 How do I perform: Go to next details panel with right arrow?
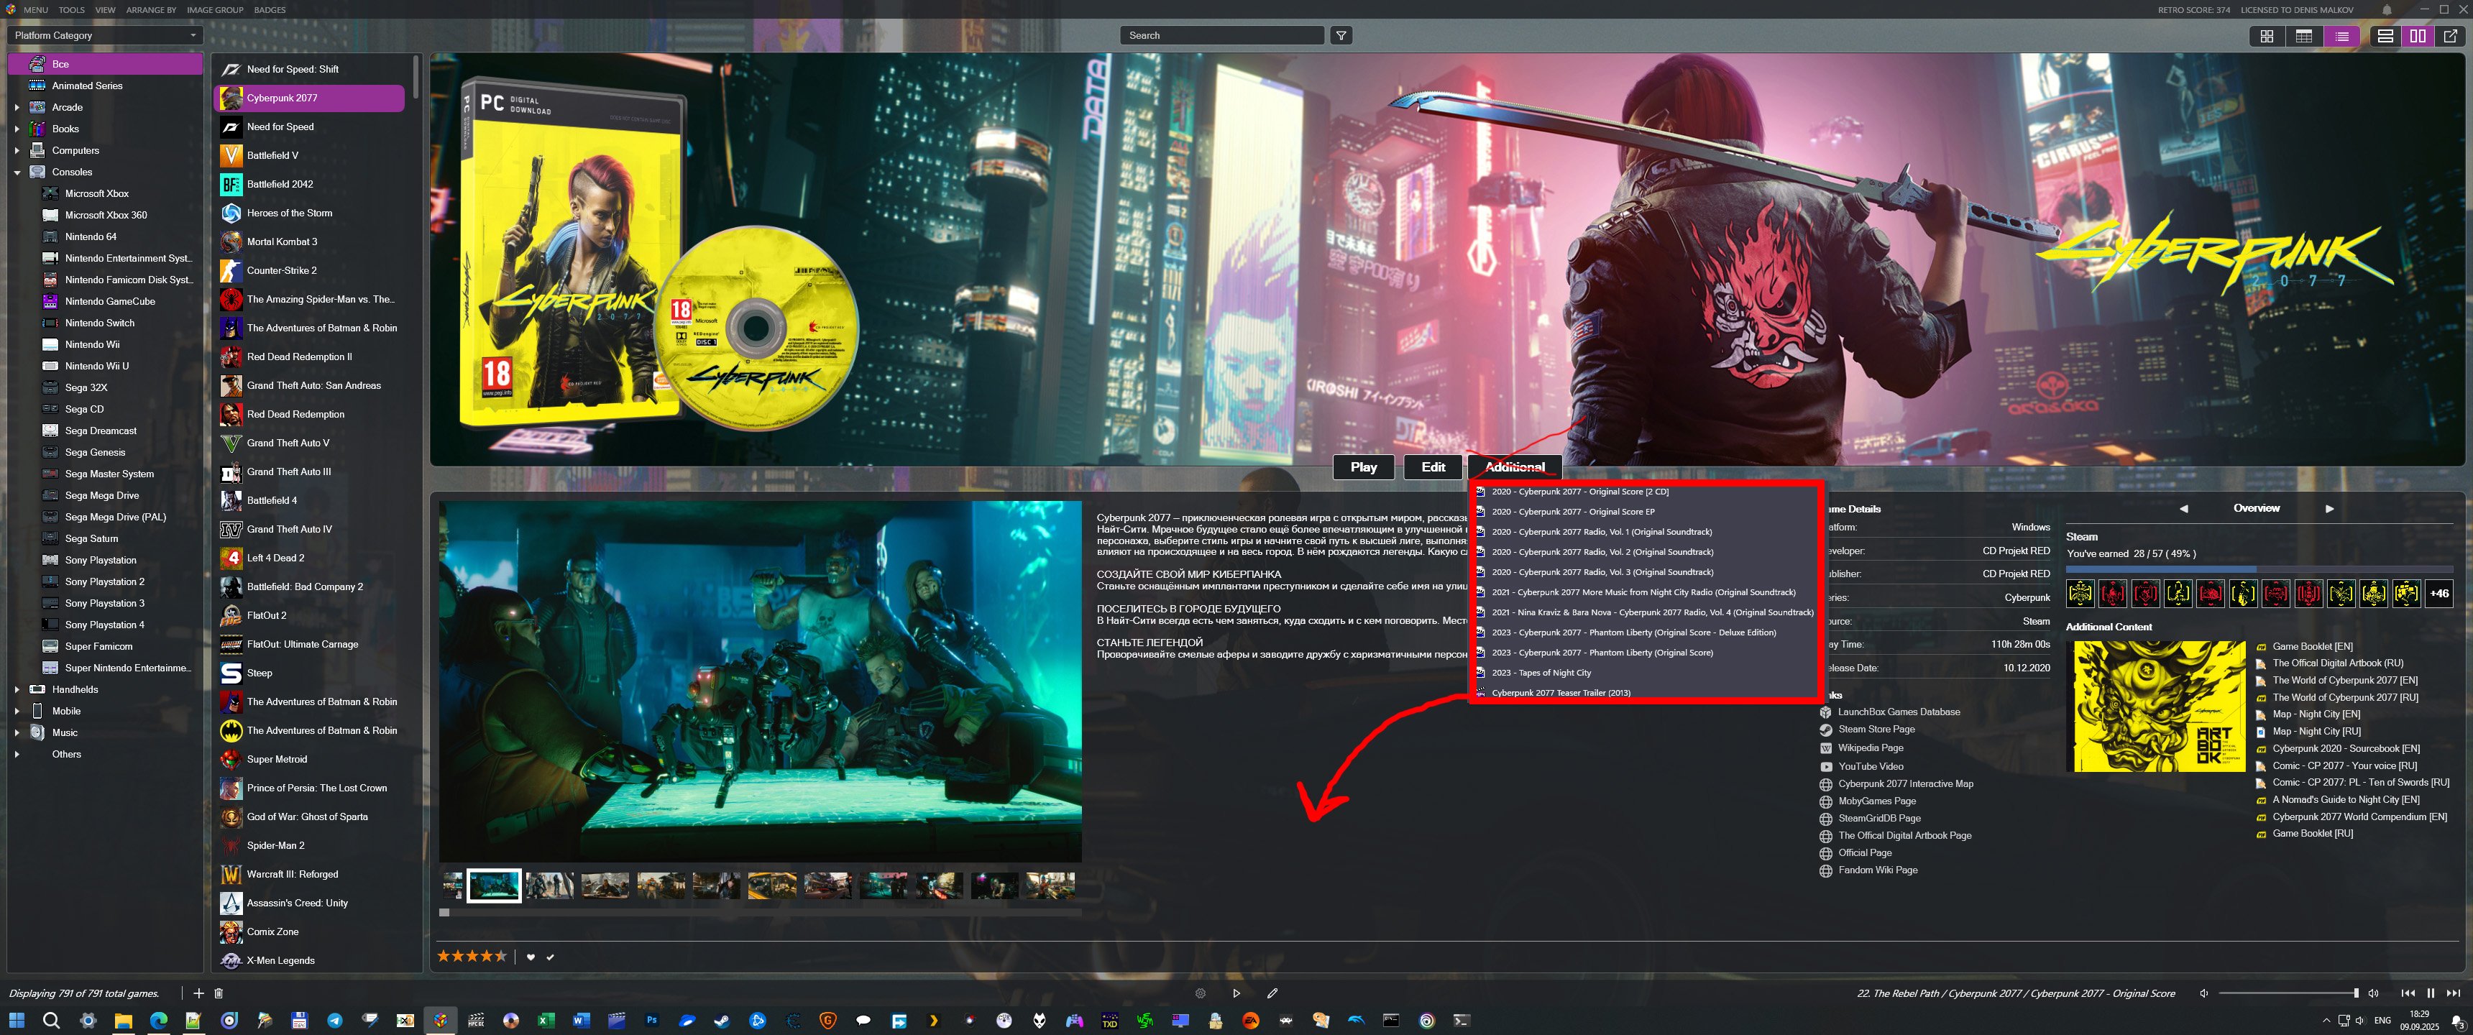click(2329, 509)
